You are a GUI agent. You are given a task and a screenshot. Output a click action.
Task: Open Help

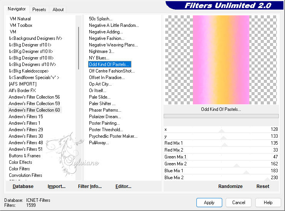268,203
